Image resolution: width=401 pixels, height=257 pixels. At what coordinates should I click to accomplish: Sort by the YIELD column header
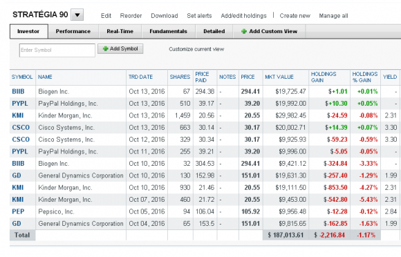pyautogui.click(x=390, y=77)
